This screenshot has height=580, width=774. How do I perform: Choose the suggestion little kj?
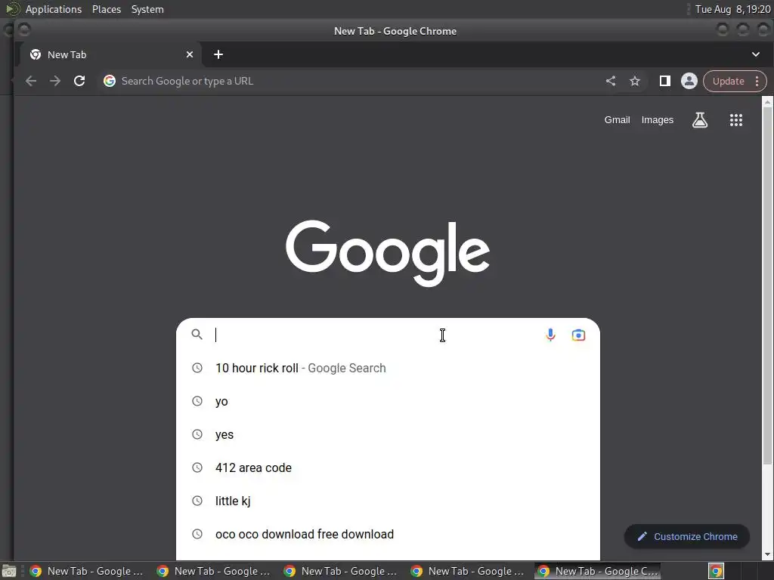click(x=388, y=501)
